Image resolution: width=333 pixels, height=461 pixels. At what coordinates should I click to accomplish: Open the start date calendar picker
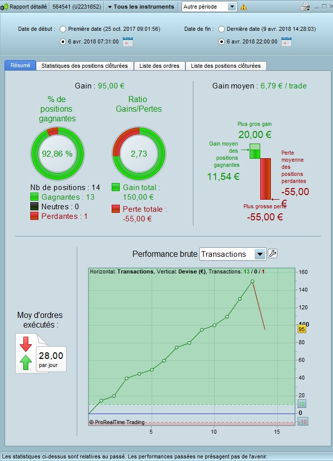[x=128, y=41]
